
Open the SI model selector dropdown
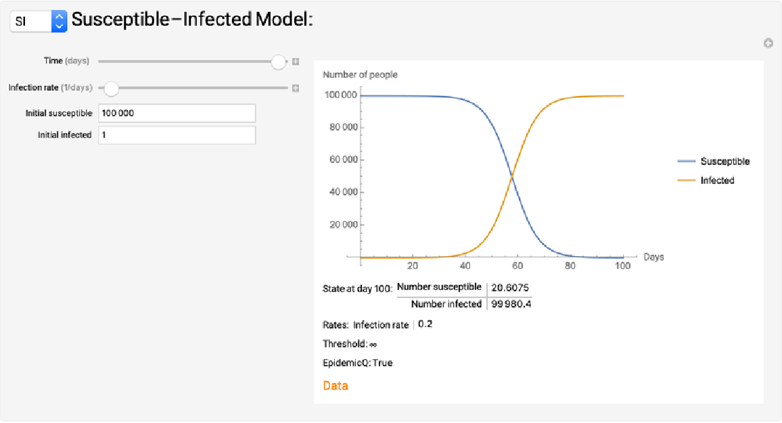[x=39, y=21]
